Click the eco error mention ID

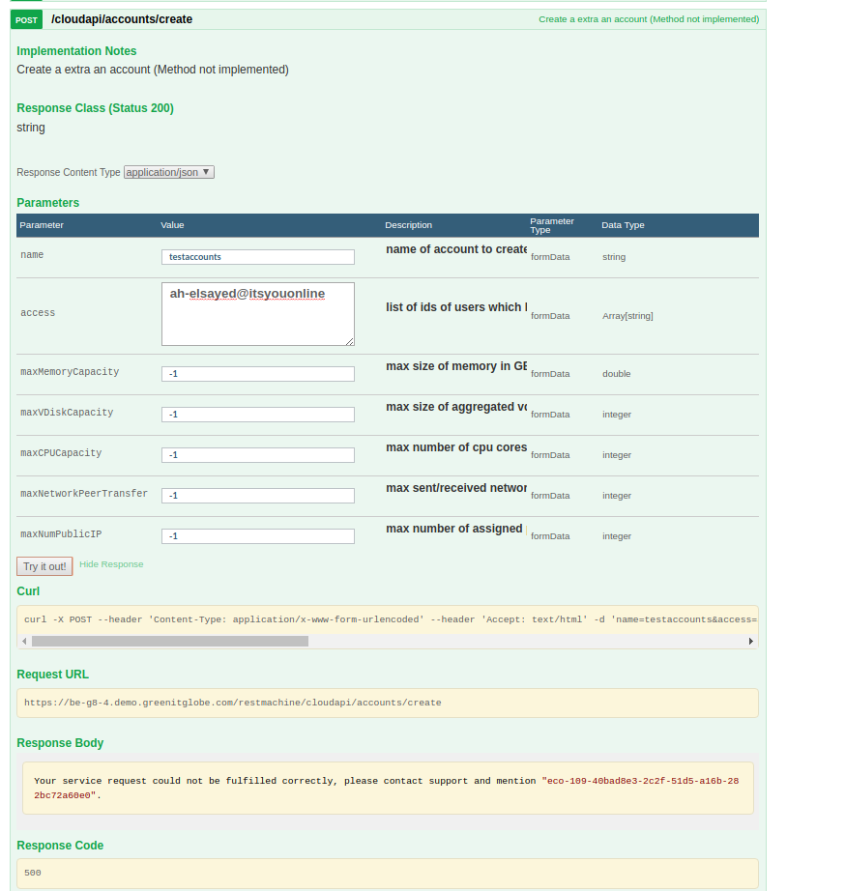click(x=638, y=780)
